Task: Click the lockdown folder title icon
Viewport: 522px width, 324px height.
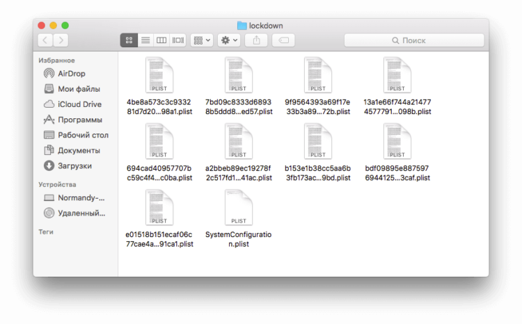Action: [242, 26]
